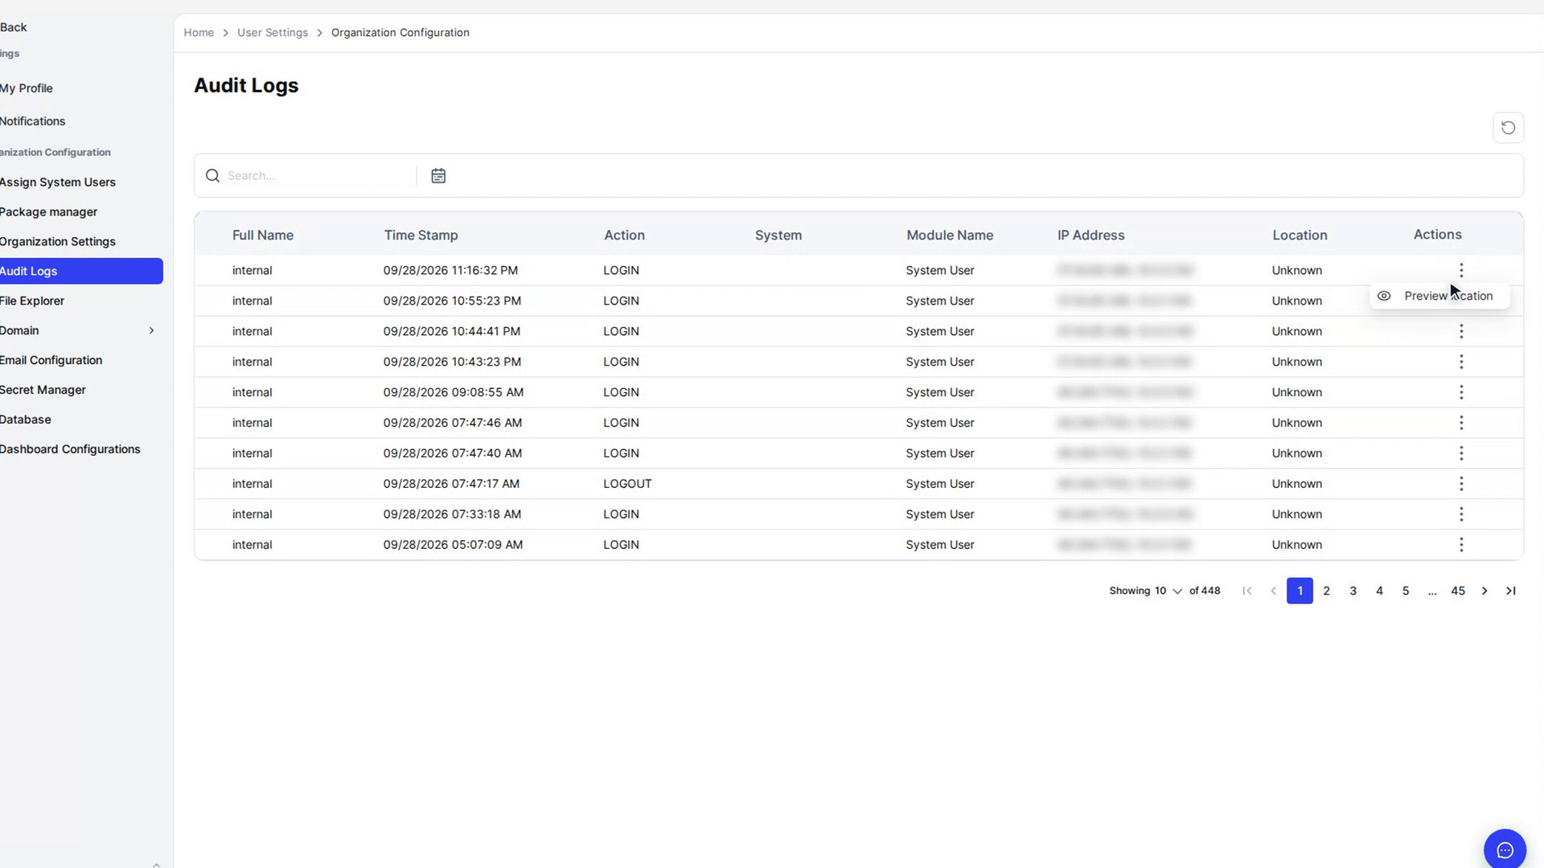Click the User Settings breadcrumb
This screenshot has width=1544, height=868.
pyautogui.click(x=273, y=33)
